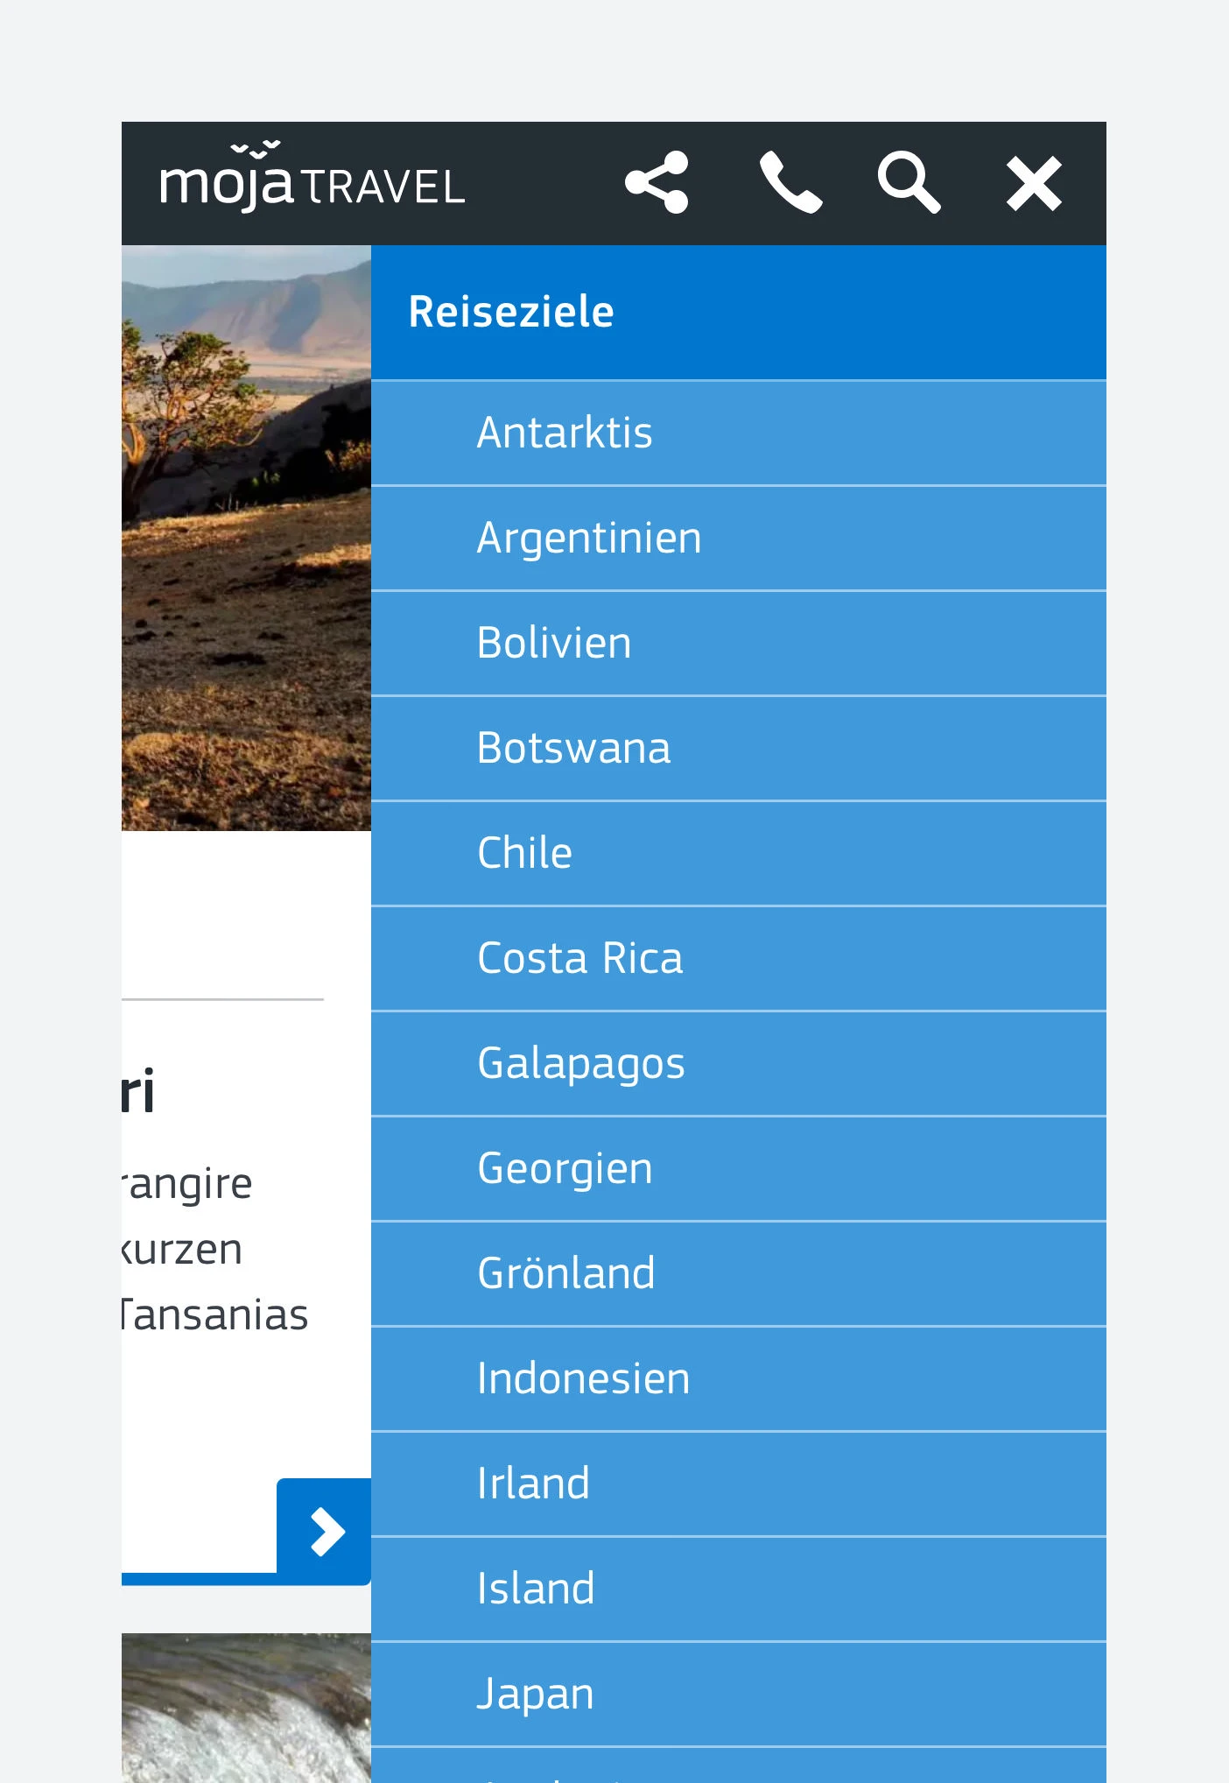
Task: Tap the phone call icon
Action: click(x=790, y=183)
